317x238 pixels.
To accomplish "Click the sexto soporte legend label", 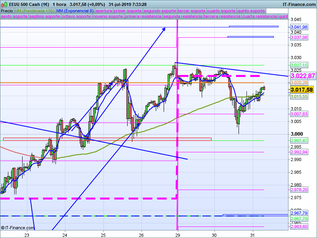I will click(14, 17).
